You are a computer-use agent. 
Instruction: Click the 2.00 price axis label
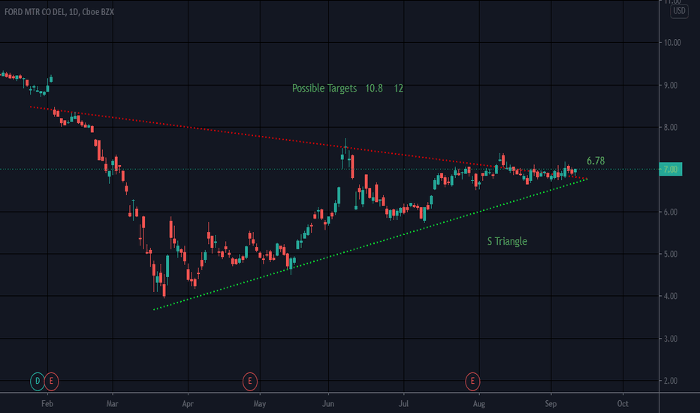671,381
